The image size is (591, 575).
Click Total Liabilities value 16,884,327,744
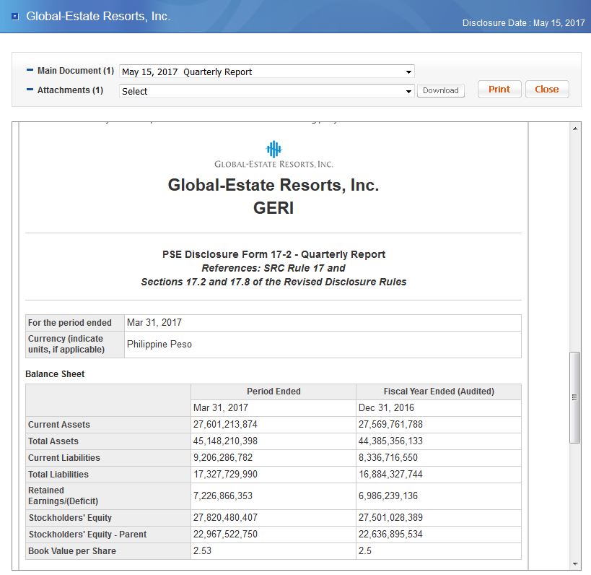(390, 475)
